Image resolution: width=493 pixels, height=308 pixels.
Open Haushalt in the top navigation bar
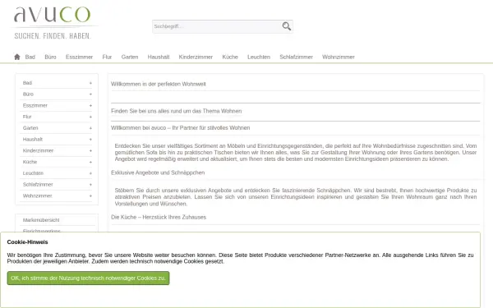(x=159, y=57)
